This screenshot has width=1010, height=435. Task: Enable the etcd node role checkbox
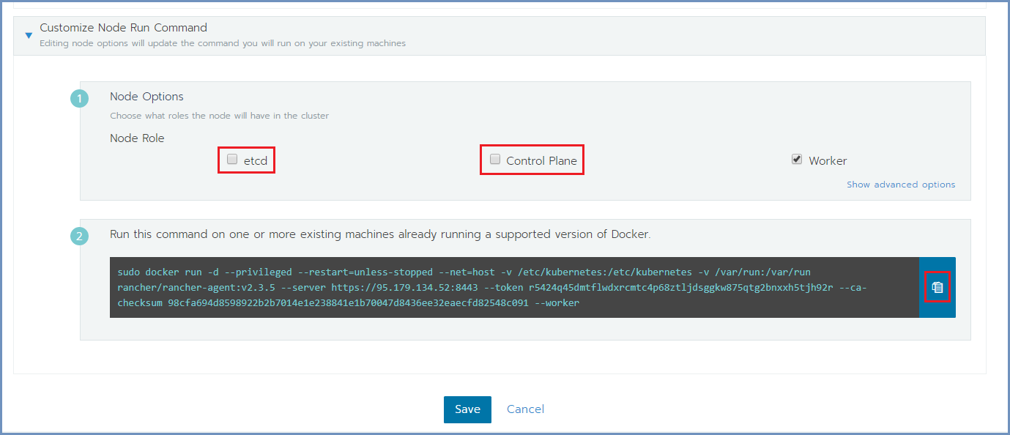(x=232, y=159)
